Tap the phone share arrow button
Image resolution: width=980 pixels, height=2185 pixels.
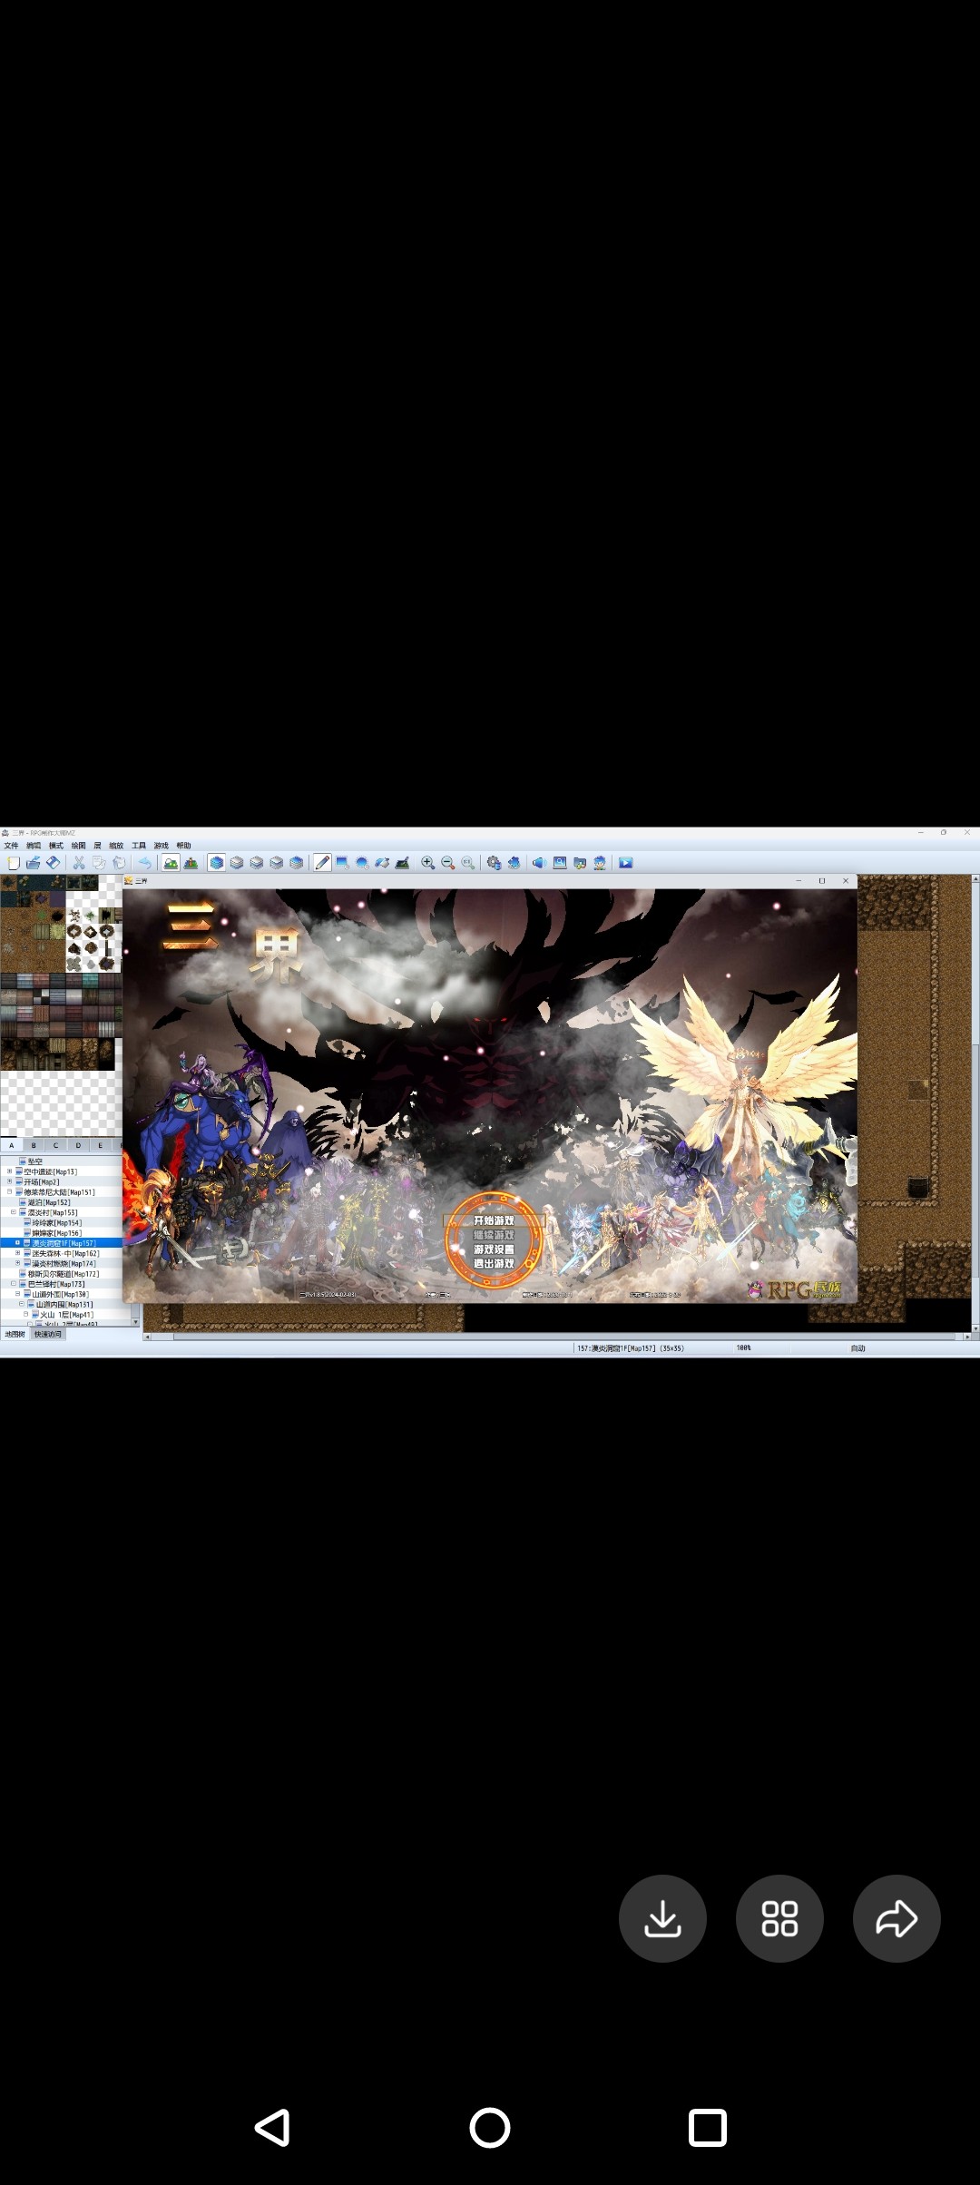coord(897,1918)
